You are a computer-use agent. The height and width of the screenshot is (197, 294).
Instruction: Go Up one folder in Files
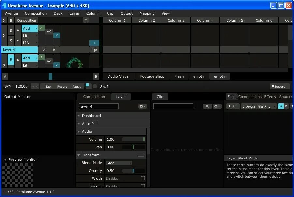pyautogui.click(x=232, y=106)
